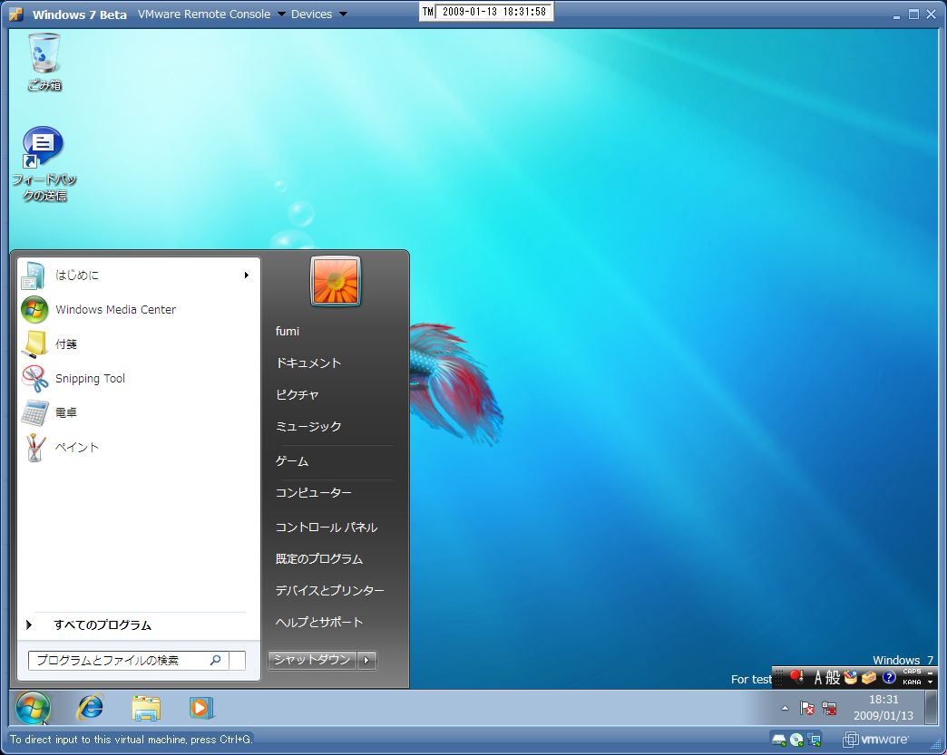Open ゲーム from Start menu
Image resolution: width=947 pixels, height=755 pixels.
[x=292, y=461]
